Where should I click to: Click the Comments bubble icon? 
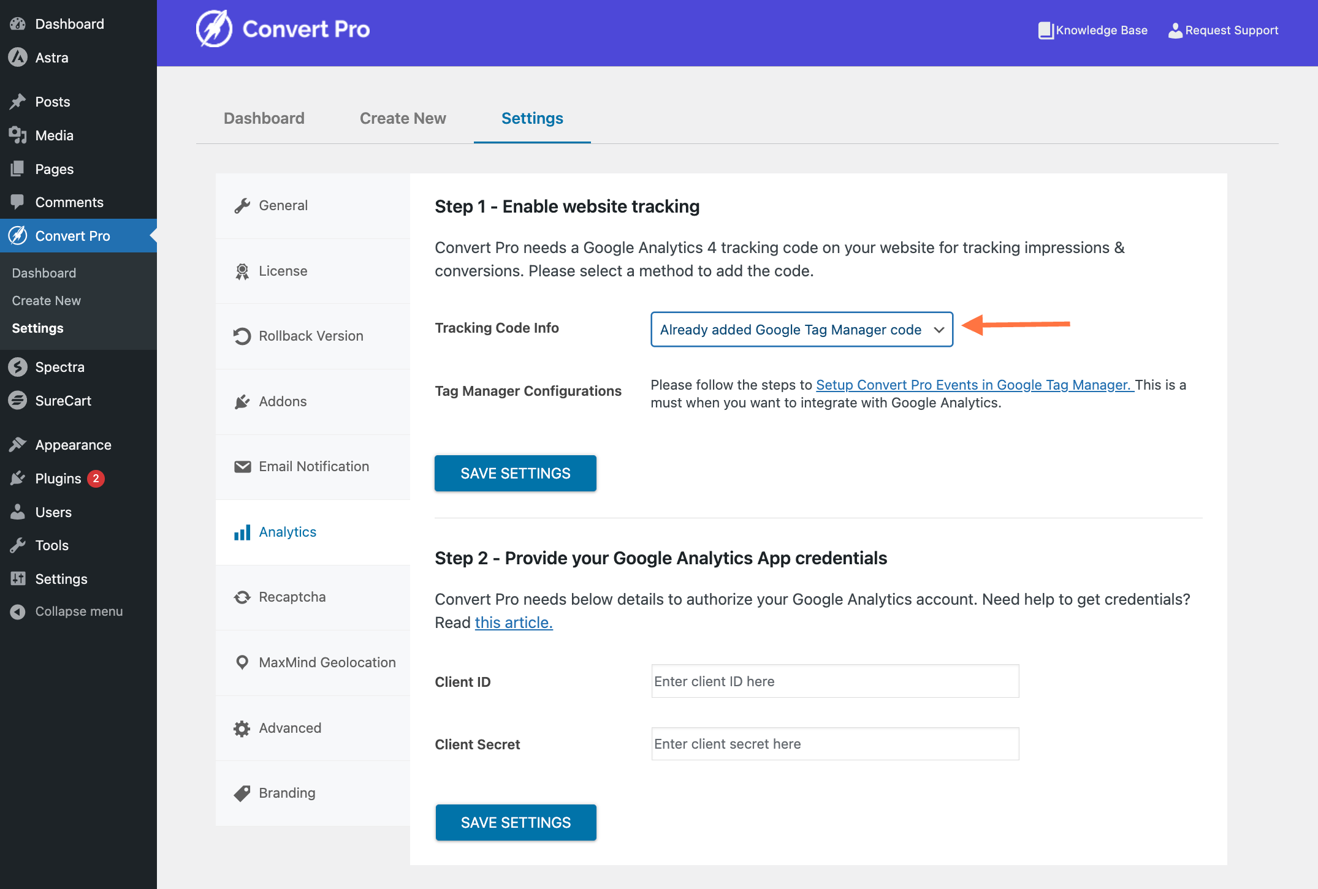[18, 202]
